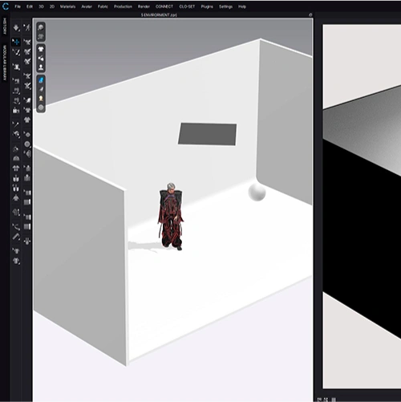Choose the Pin tool icon
The width and height of the screenshot is (401, 402).
16,124
